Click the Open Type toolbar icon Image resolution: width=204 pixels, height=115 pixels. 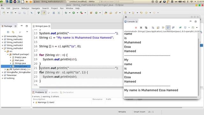pos(106,13)
